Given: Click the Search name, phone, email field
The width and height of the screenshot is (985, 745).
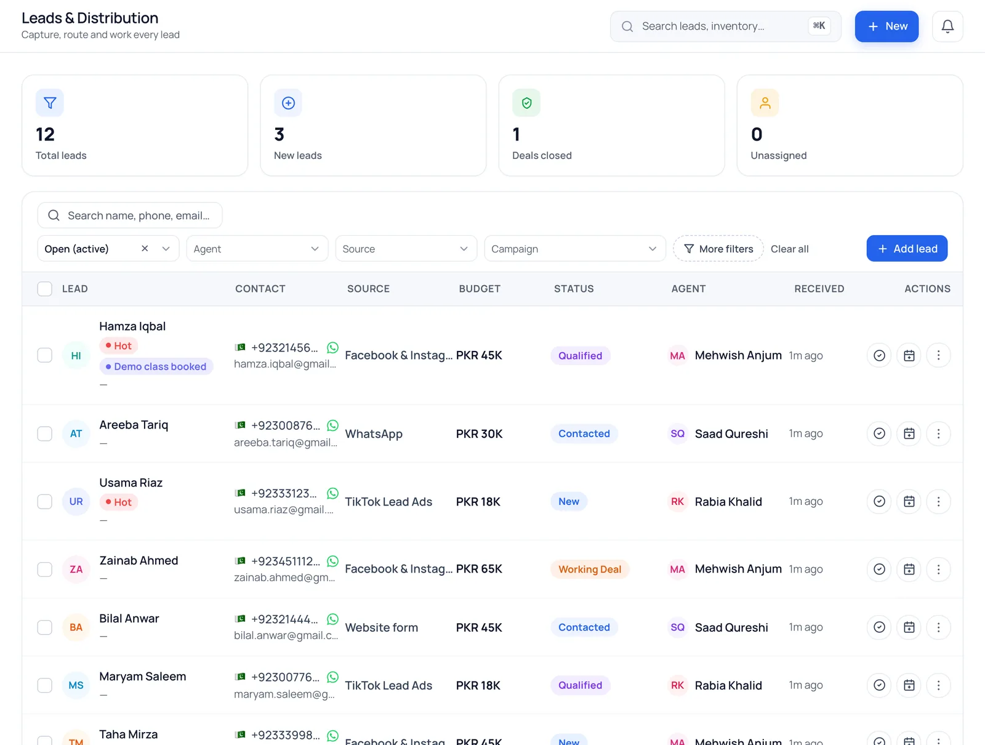Looking at the screenshot, I should click(x=130, y=215).
